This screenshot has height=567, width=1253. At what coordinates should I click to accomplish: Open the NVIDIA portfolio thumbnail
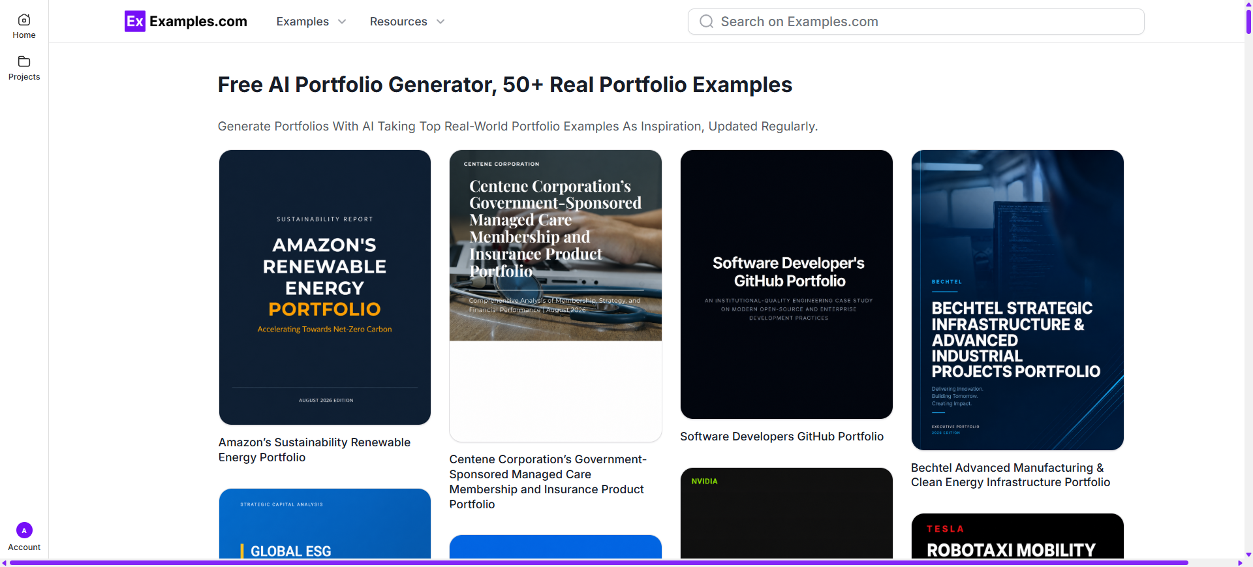click(x=786, y=513)
